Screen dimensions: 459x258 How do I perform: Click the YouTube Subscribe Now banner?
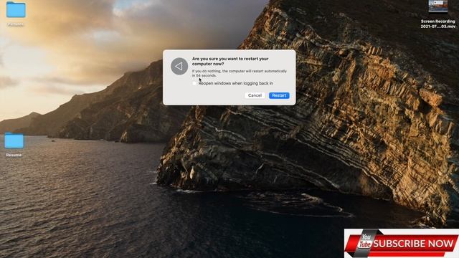402,243
